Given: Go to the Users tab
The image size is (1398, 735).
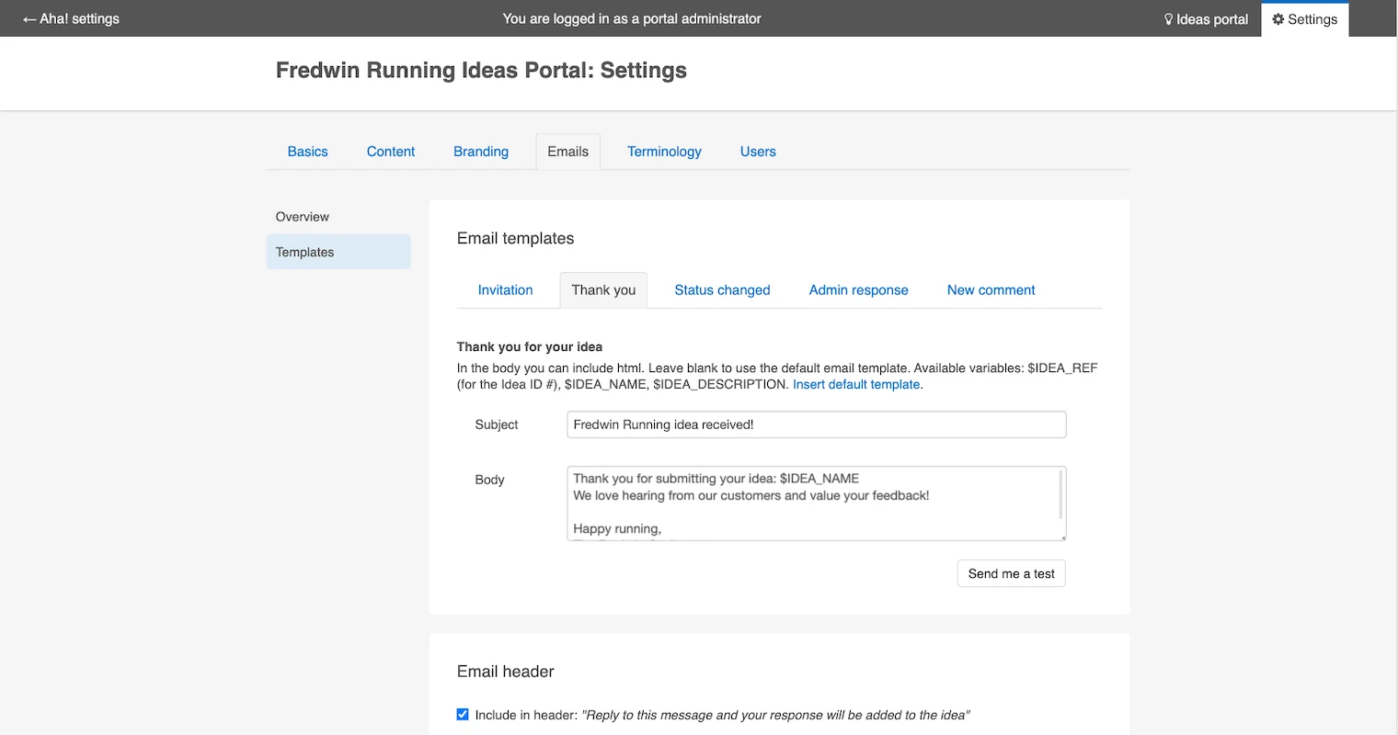Looking at the screenshot, I should point(758,152).
